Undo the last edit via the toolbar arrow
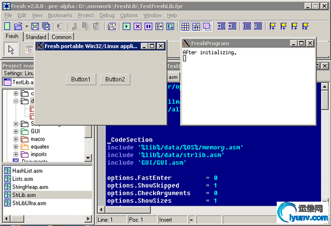331x226 pixels. [61, 26]
